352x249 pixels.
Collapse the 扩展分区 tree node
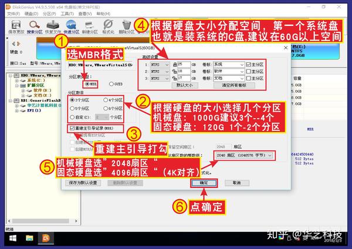[17, 85]
